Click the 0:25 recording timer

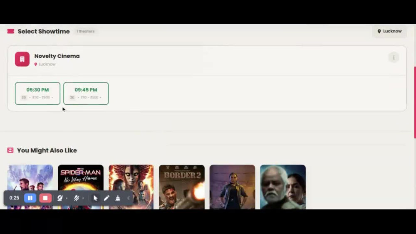click(14, 198)
